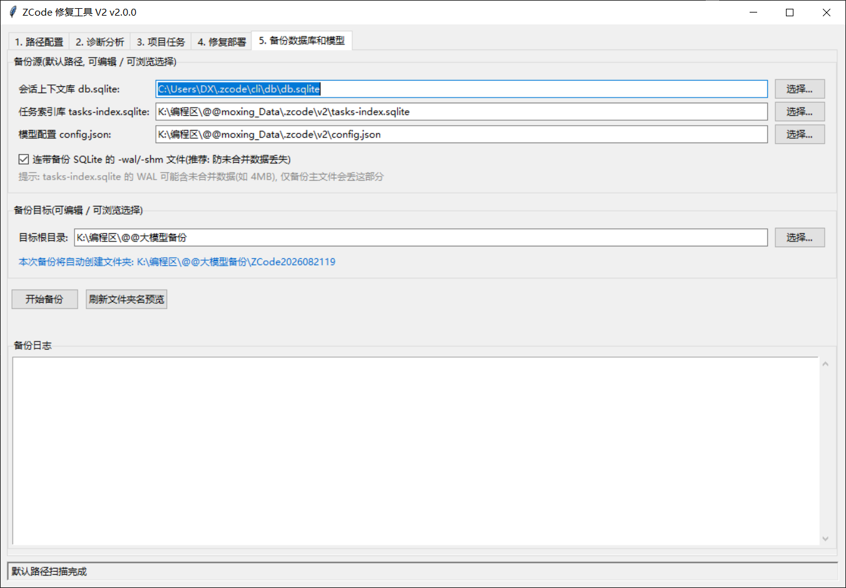Close the ZCode 修复工具 window

[x=827, y=13]
